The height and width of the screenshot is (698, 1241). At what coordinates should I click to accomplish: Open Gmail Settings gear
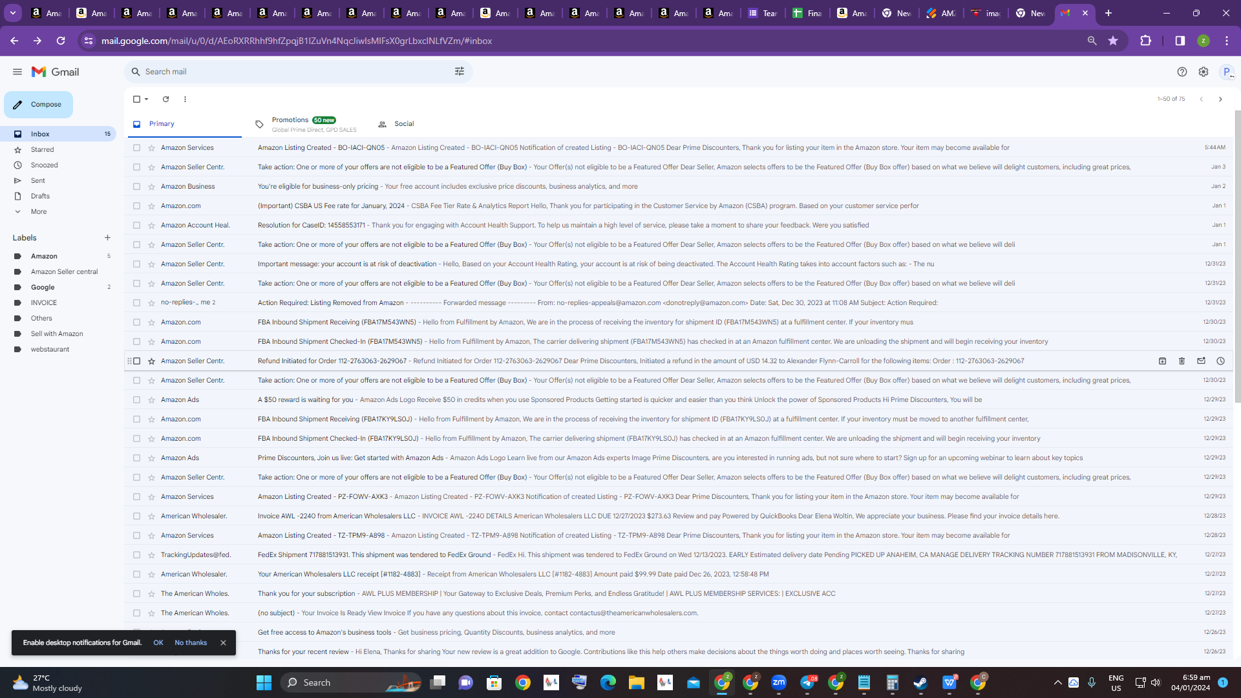1204,72
